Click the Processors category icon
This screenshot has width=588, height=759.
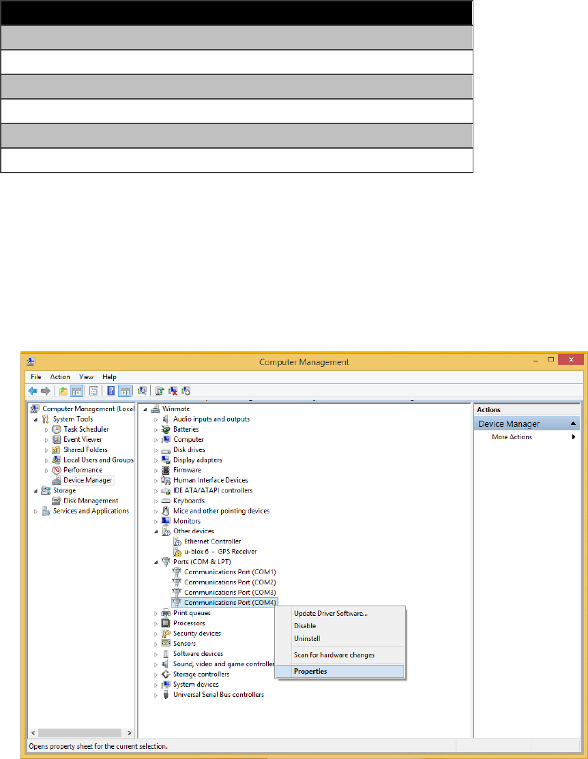[166, 623]
